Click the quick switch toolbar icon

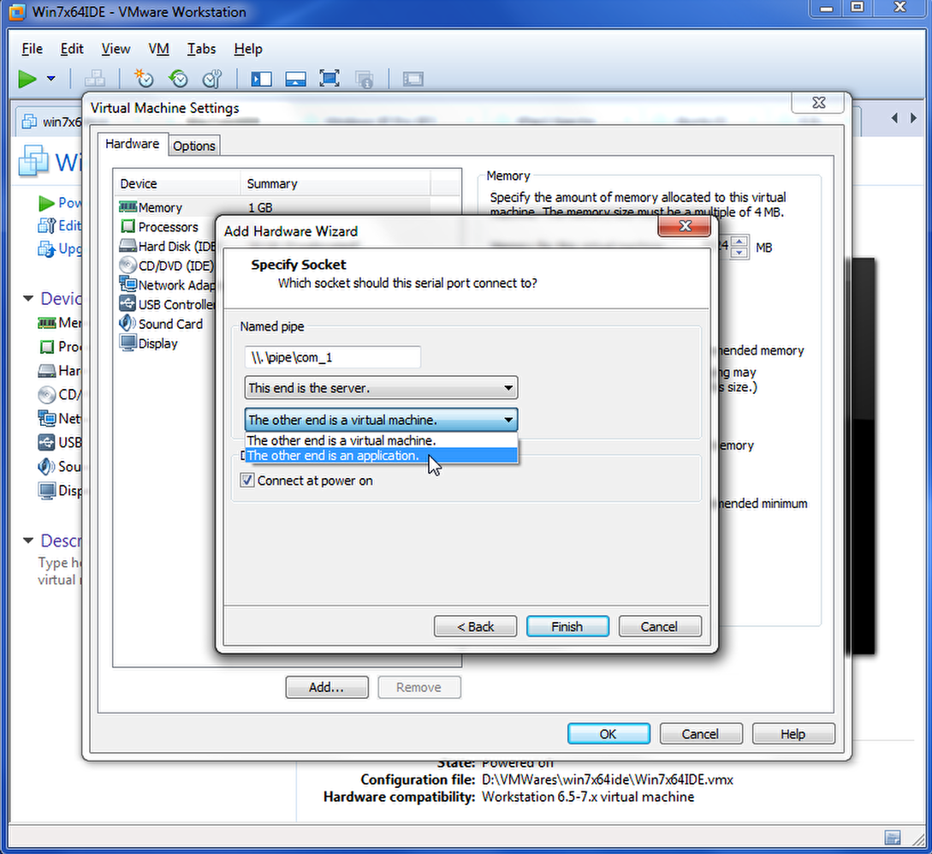[x=295, y=79]
